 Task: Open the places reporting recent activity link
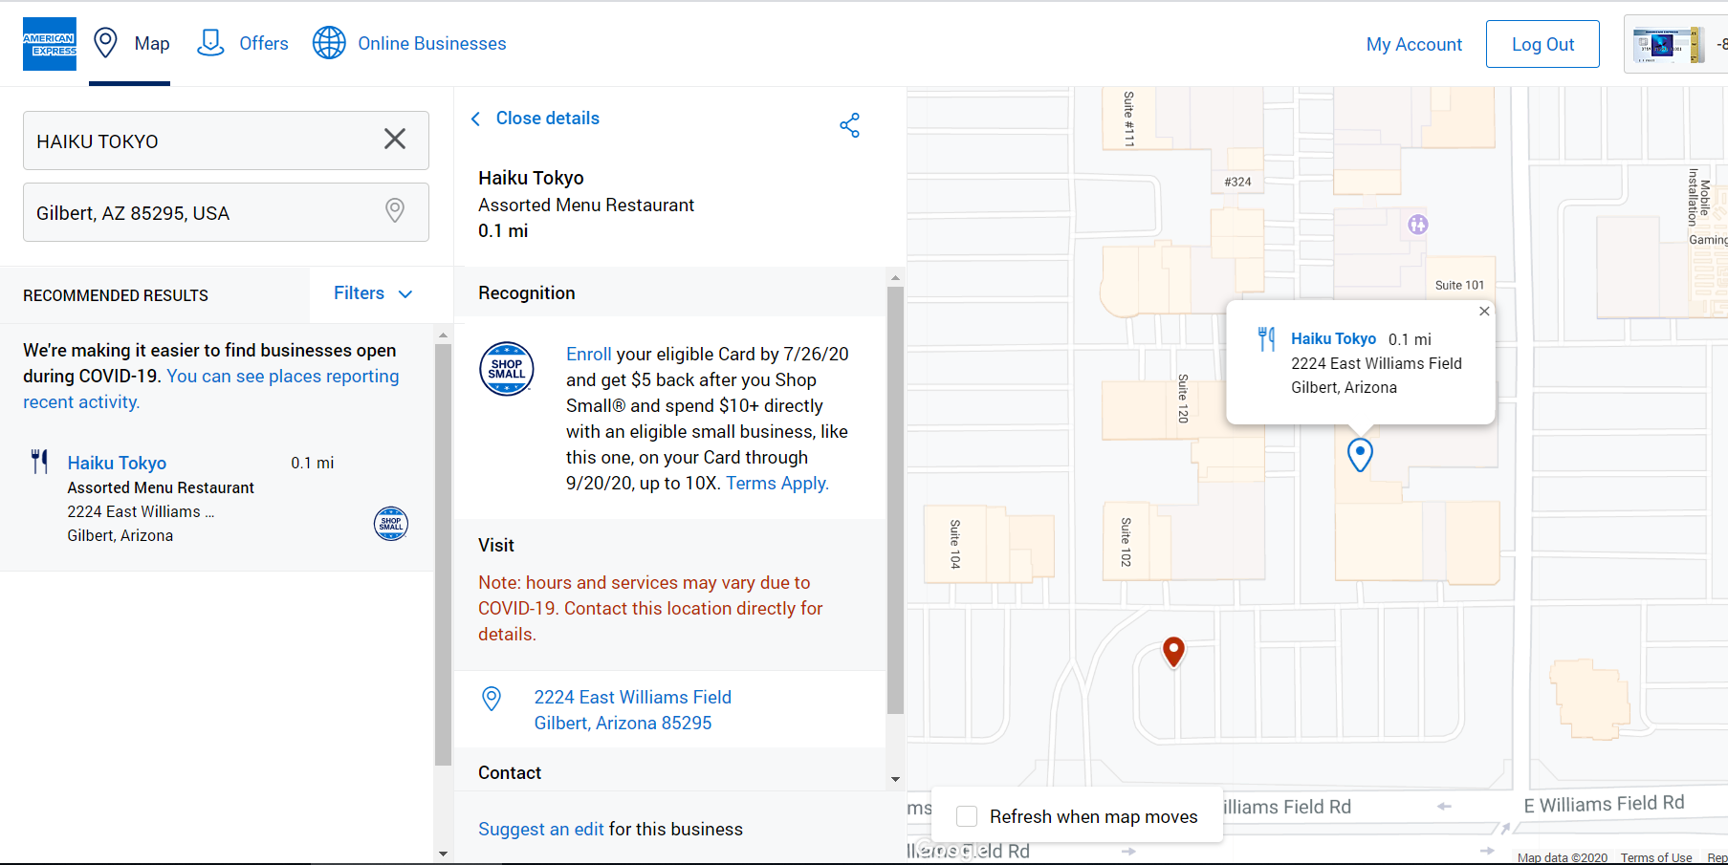(x=210, y=389)
